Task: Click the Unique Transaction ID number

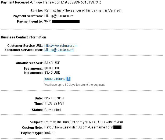Action: point(84,2)
